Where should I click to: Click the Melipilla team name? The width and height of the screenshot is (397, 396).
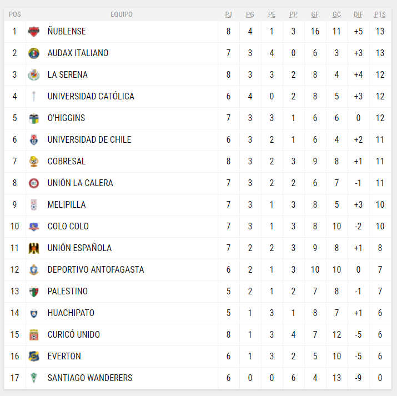[67, 205]
